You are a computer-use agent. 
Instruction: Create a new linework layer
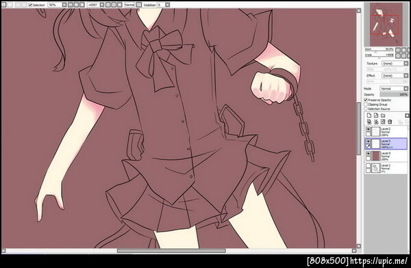pos(376,115)
